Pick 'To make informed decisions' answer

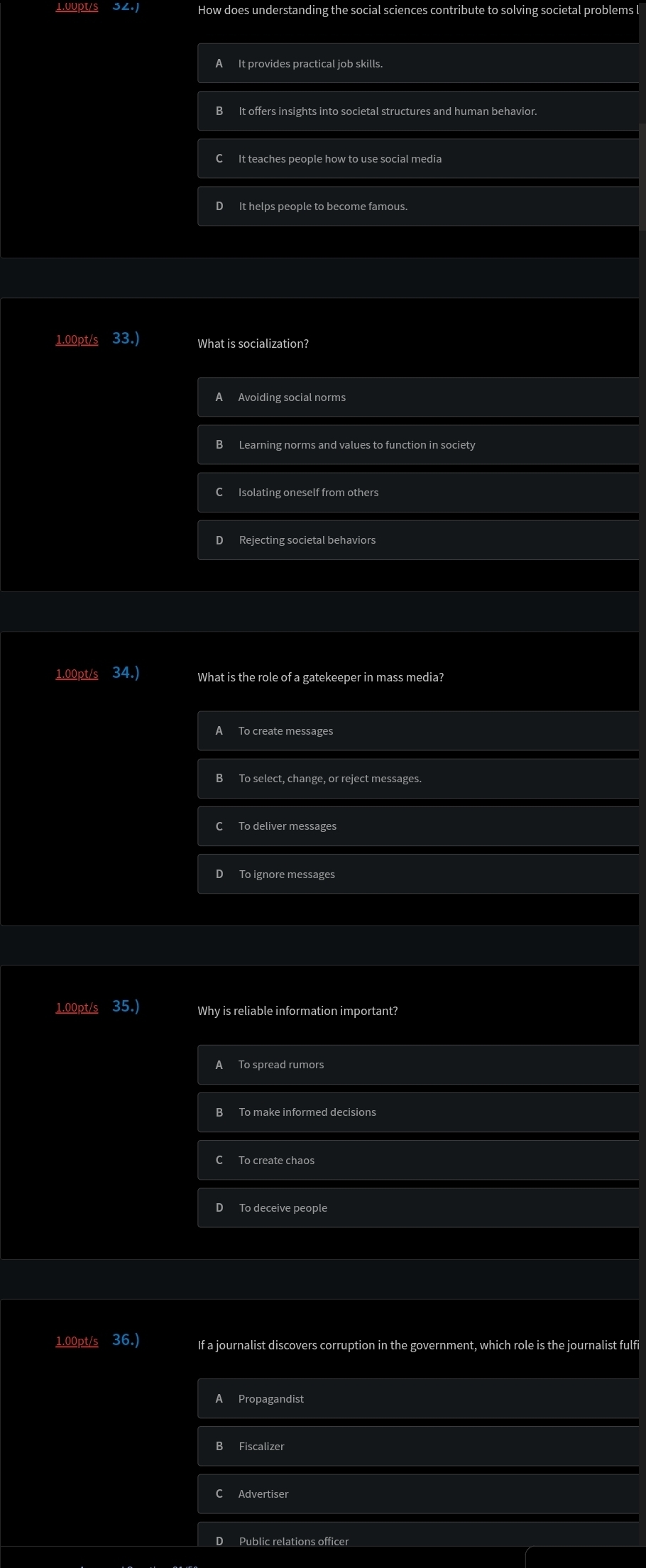coord(418,1112)
